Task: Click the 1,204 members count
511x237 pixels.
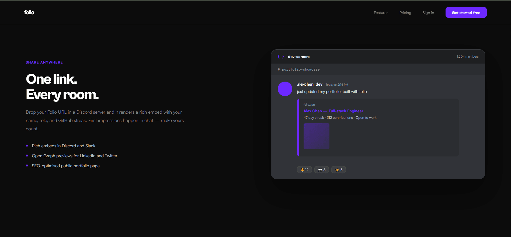Action: pos(468,57)
